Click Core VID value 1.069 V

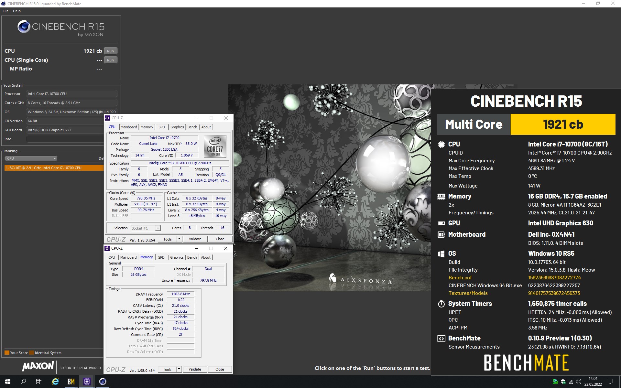pyautogui.click(x=186, y=155)
